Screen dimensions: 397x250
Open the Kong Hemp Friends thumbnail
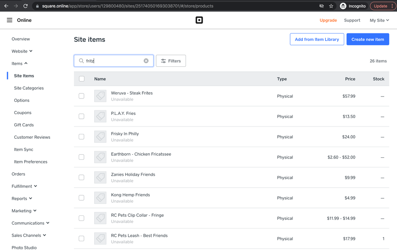[100, 198]
